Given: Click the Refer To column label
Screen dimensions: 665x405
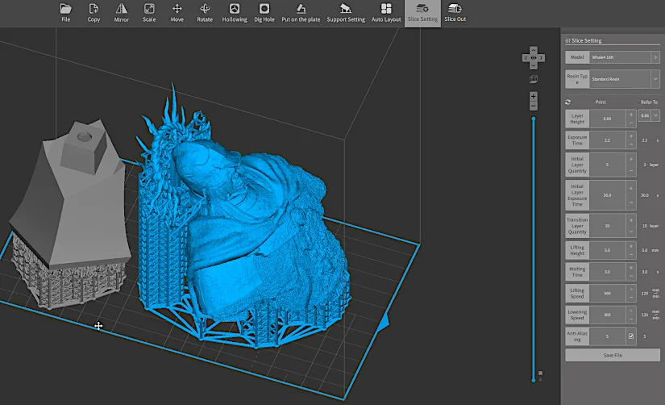Looking at the screenshot, I should pyautogui.click(x=649, y=102).
